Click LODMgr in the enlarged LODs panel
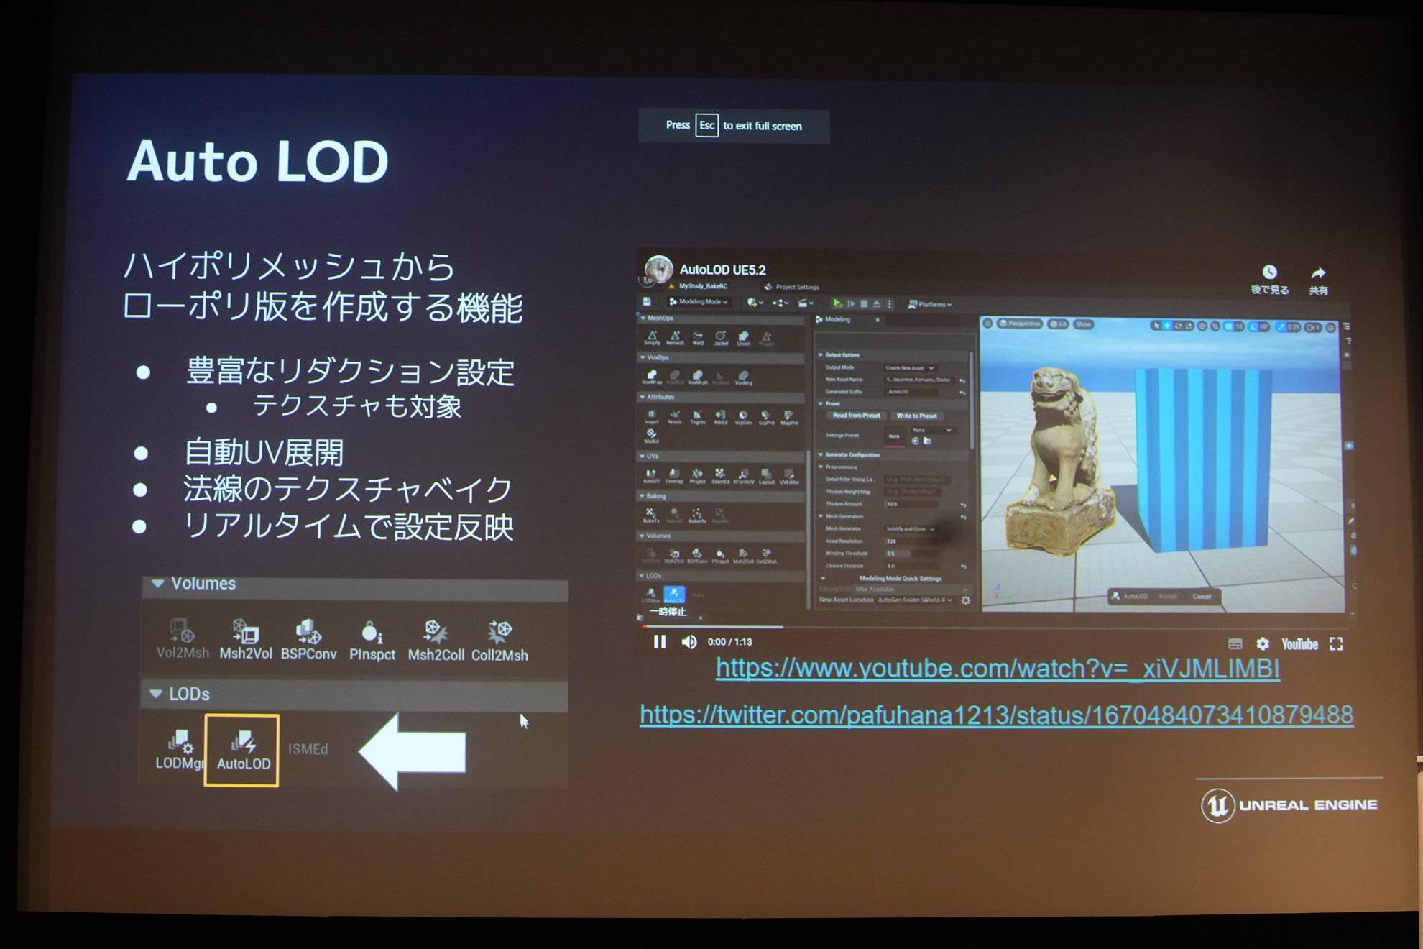Image resolution: width=1423 pixels, height=949 pixels. (x=179, y=750)
